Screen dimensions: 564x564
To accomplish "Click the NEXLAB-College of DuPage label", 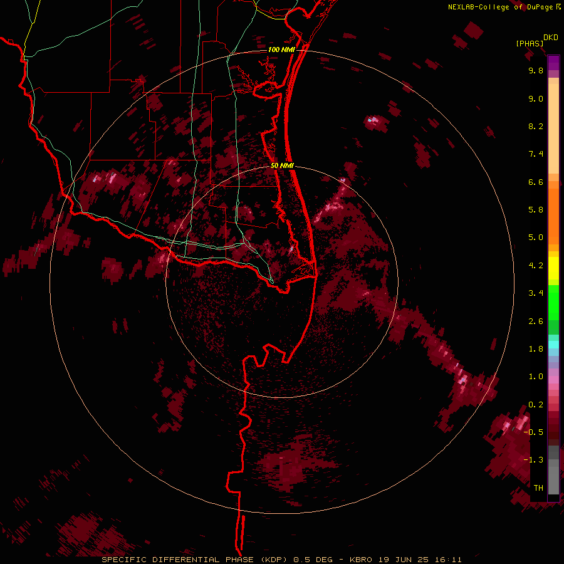I will click(501, 7).
